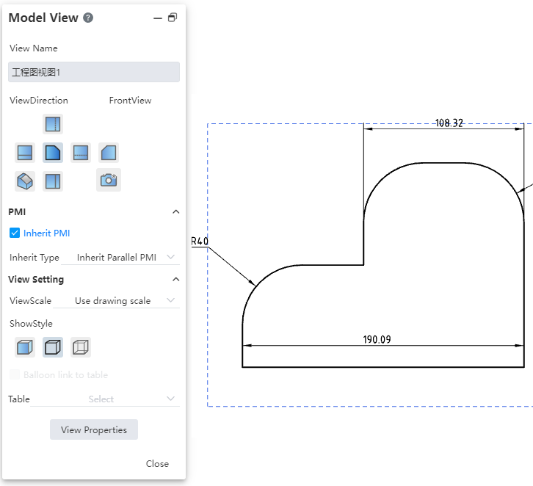Select the 190.09 dimension in drawing
The image size is (533, 486).
point(377,339)
